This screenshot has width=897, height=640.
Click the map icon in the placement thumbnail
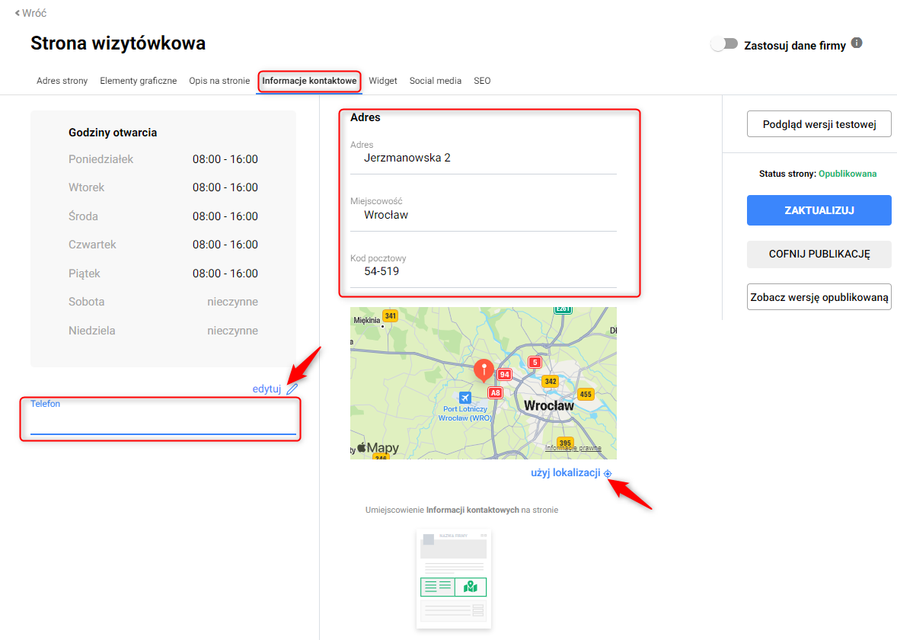[x=470, y=587]
